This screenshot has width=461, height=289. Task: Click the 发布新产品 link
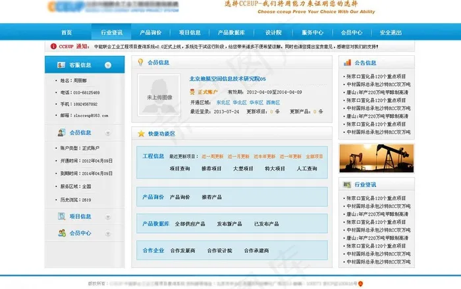coord(229,224)
